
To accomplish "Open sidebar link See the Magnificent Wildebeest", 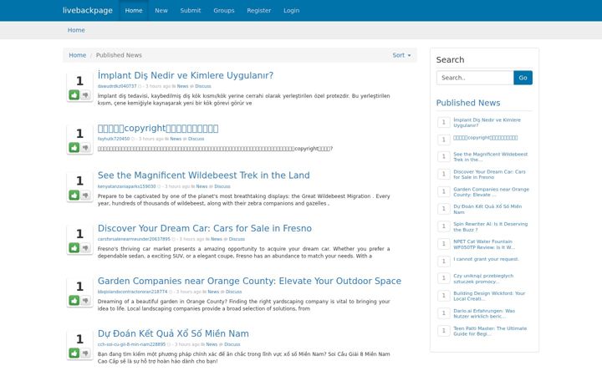I will [x=490, y=156].
